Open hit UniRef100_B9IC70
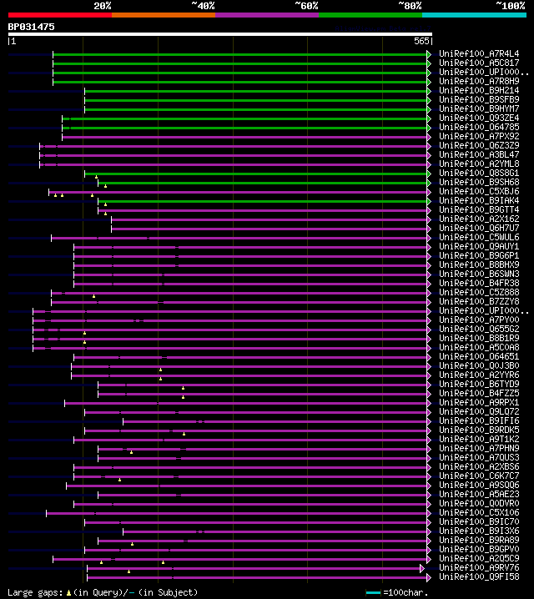534x599 pixels. pos(479,521)
